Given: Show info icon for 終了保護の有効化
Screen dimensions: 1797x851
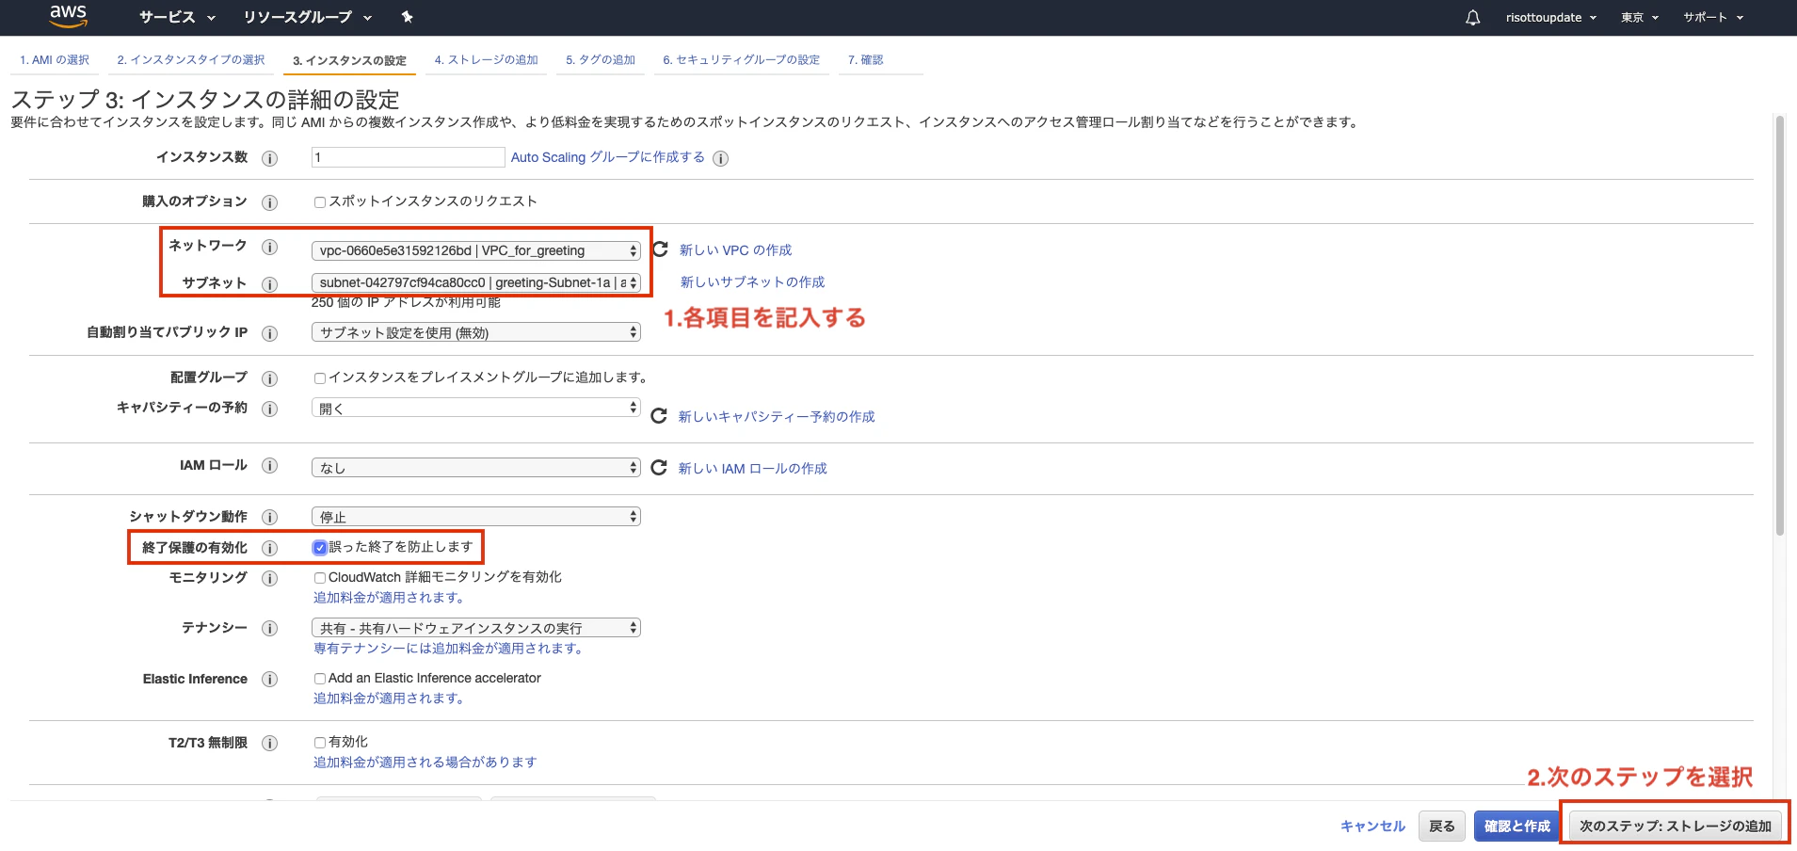Looking at the screenshot, I should pyautogui.click(x=269, y=548).
